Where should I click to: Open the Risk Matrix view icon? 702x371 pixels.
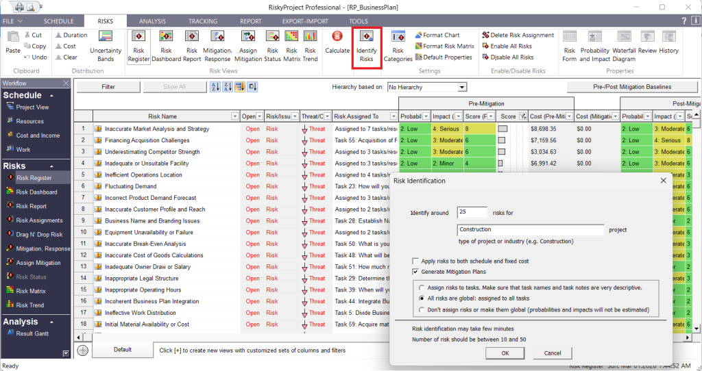coord(291,46)
